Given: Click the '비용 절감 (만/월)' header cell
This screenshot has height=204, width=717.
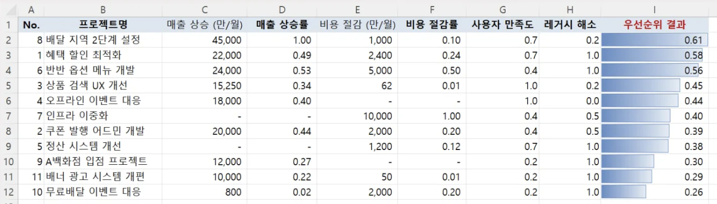Looking at the screenshot, I should point(357,25).
